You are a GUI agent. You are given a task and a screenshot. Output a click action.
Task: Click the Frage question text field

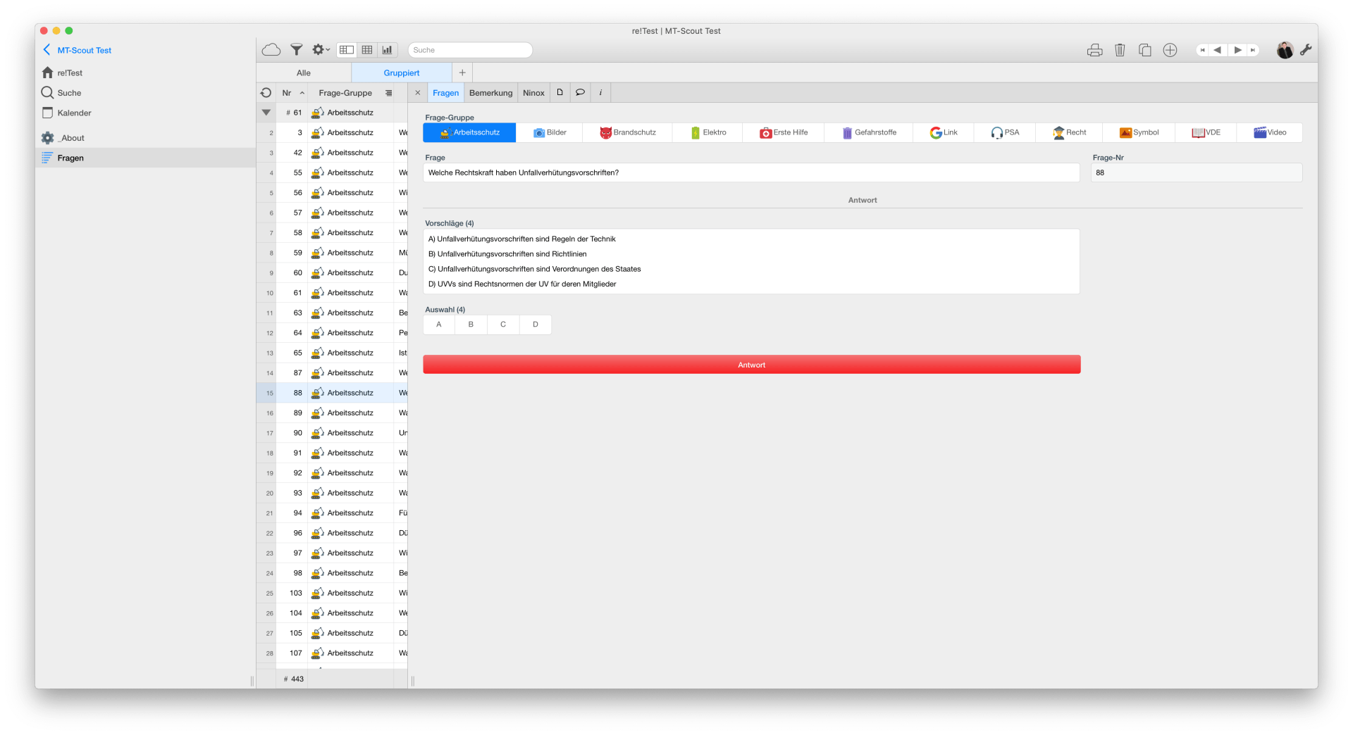pyautogui.click(x=751, y=172)
